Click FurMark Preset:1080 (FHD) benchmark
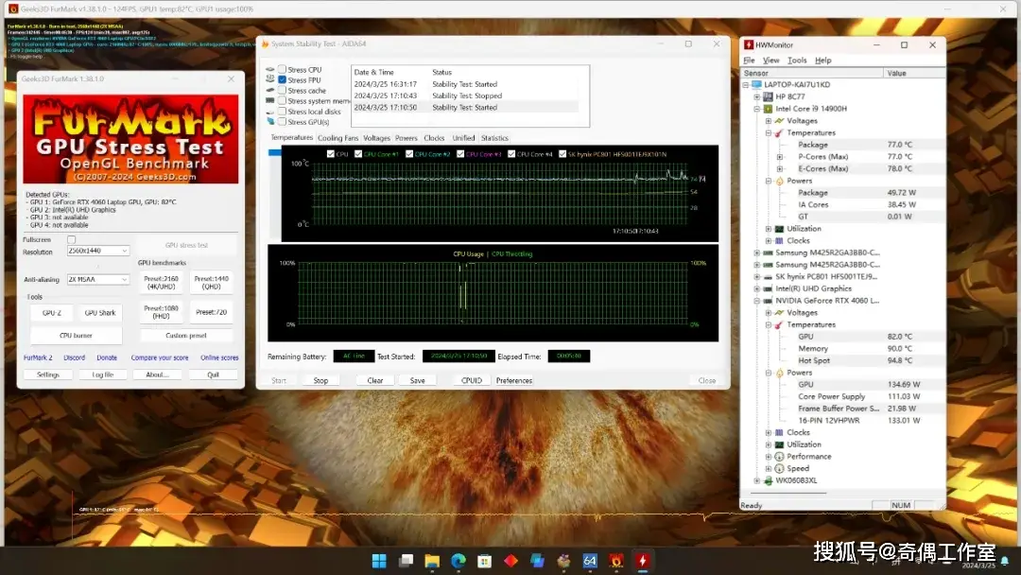Viewport: 1021px width, 575px height. pos(161,312)
